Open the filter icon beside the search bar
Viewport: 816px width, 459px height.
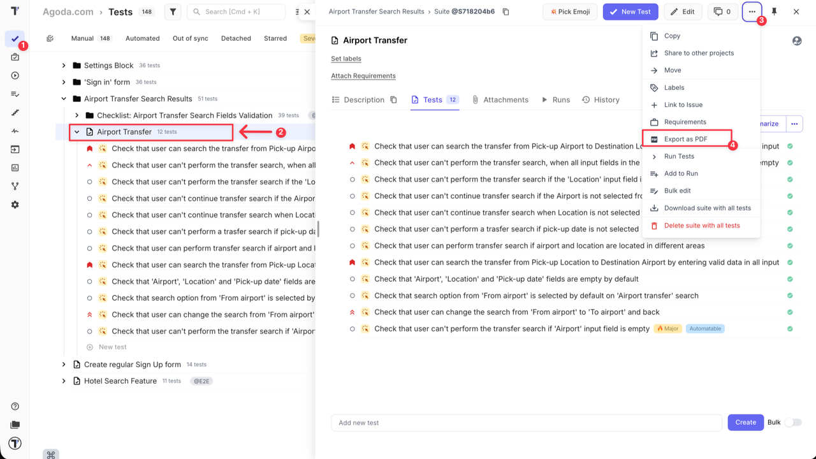point(172,11)
